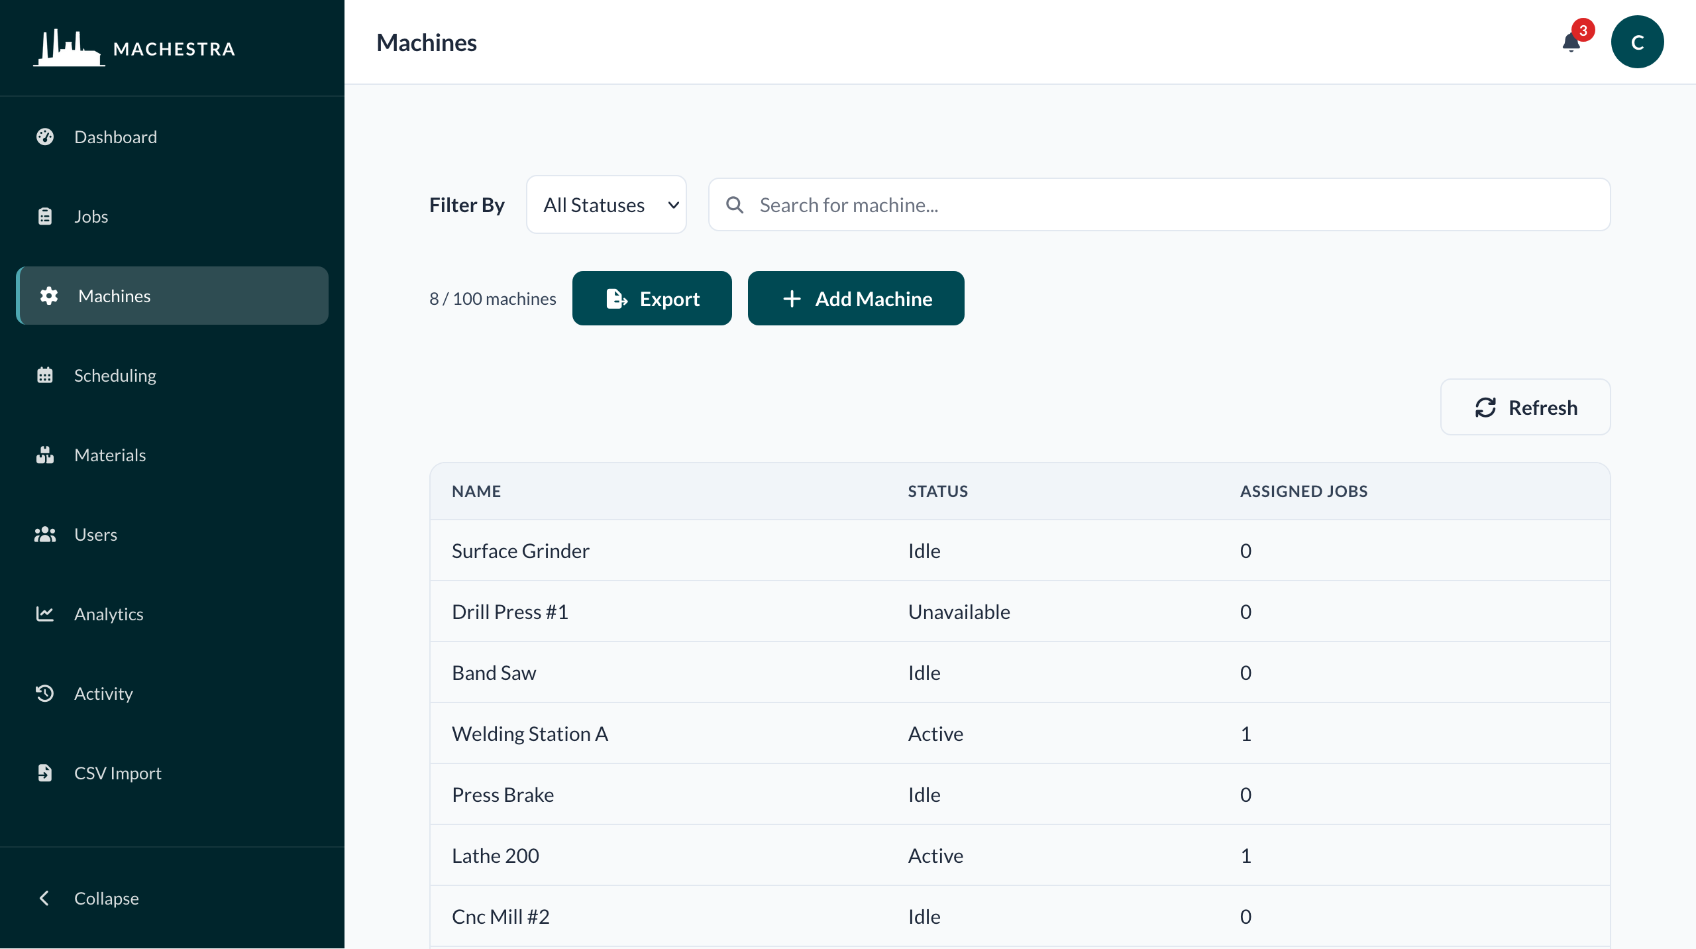Click the CSV Import icon

(x=45, y=773)
